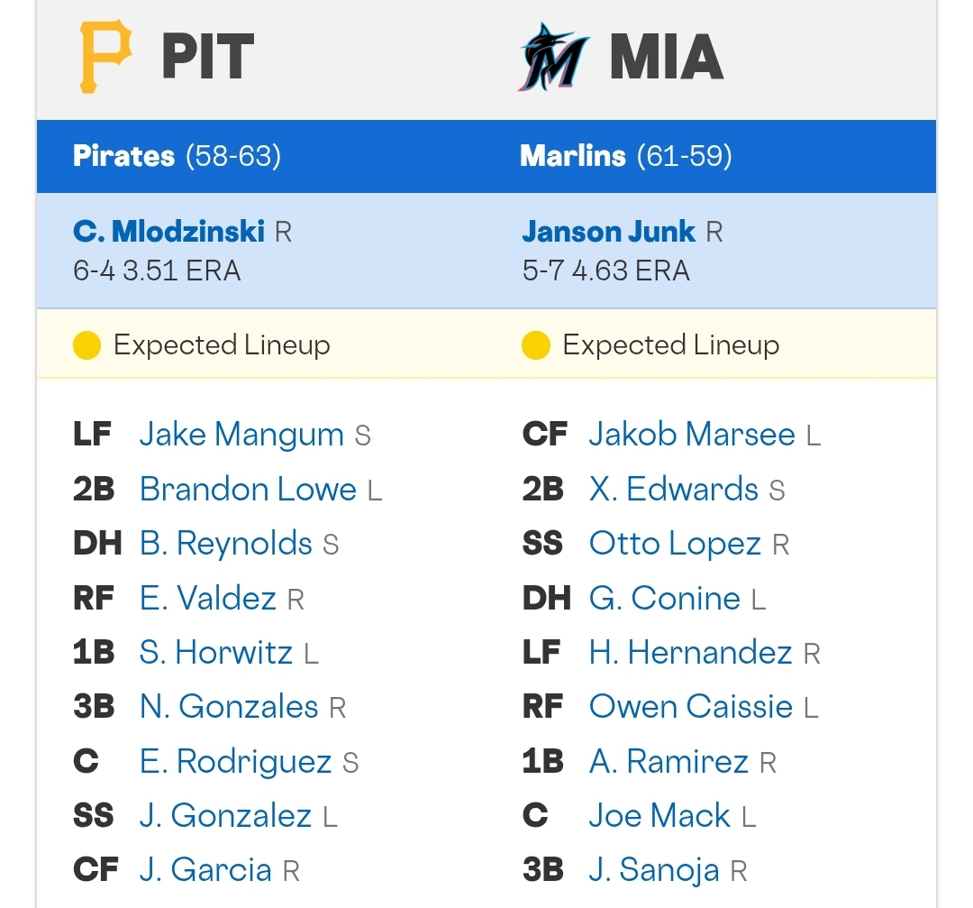
Task: Click X. Edwards in Marlins lineup
Action: coord(673,489)
